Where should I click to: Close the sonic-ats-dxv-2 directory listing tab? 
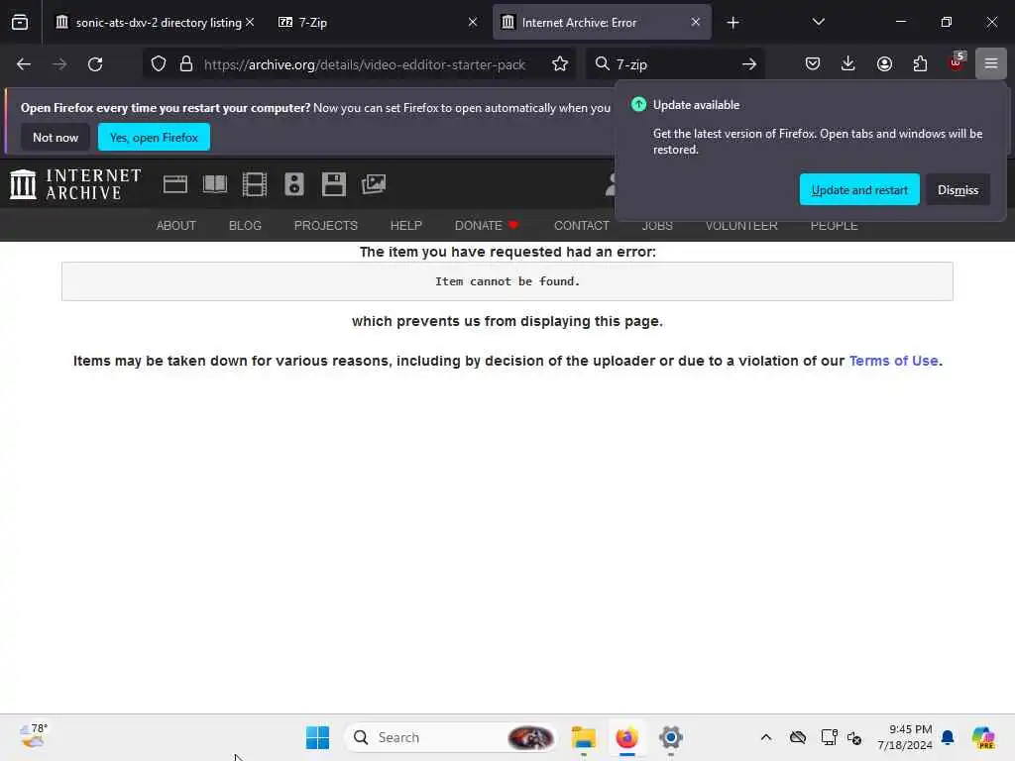tap(250, 22)
